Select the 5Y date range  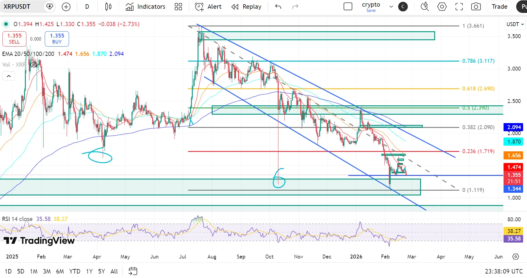coord(101,271)
